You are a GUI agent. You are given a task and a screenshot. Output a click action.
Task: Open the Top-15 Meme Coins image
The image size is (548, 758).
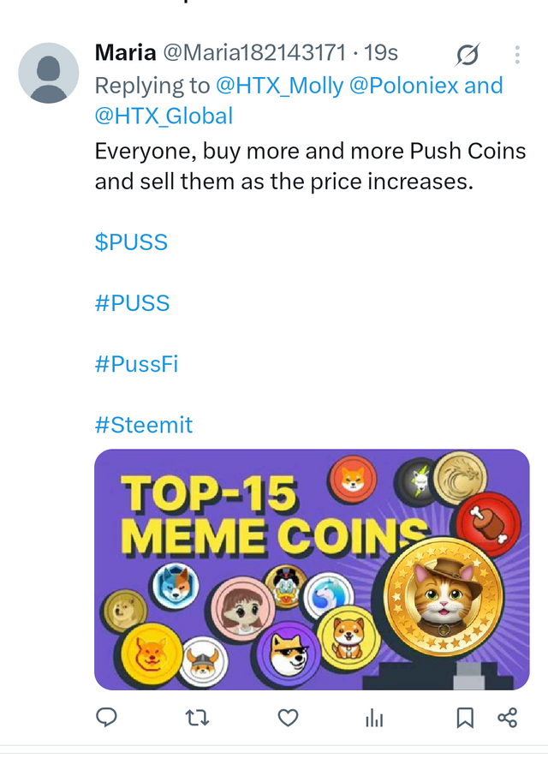click(x=312, y=570)
